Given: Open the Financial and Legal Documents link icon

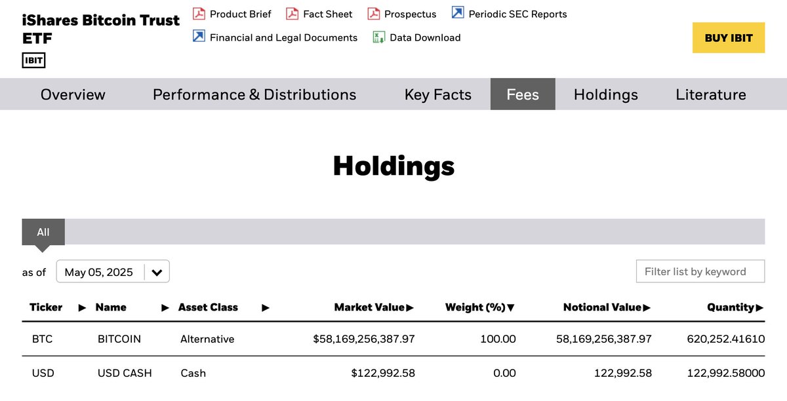Looking at the screenshot, I should (197, 37).
